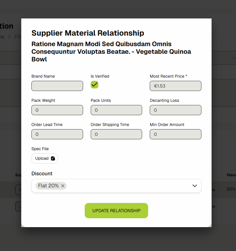
Task: Click the Spec File label
Action: point(40,149)
